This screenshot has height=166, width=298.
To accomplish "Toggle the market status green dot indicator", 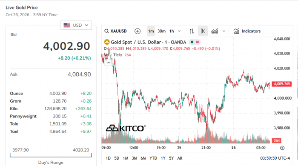I will coord(192,42).
